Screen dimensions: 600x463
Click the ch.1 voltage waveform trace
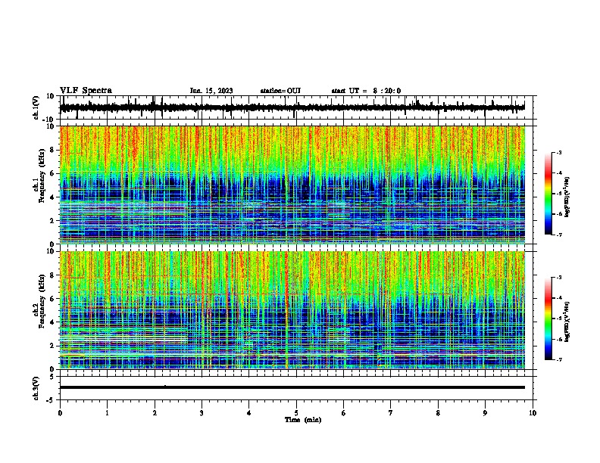click(x=292, y=107)
